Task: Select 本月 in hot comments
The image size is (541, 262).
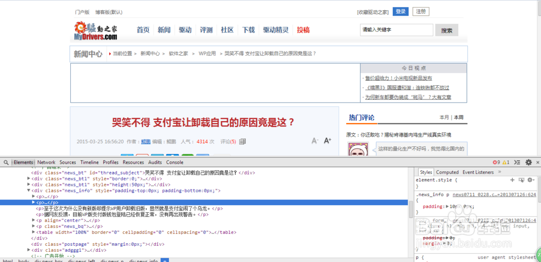Action: click(x=444, y=117)
